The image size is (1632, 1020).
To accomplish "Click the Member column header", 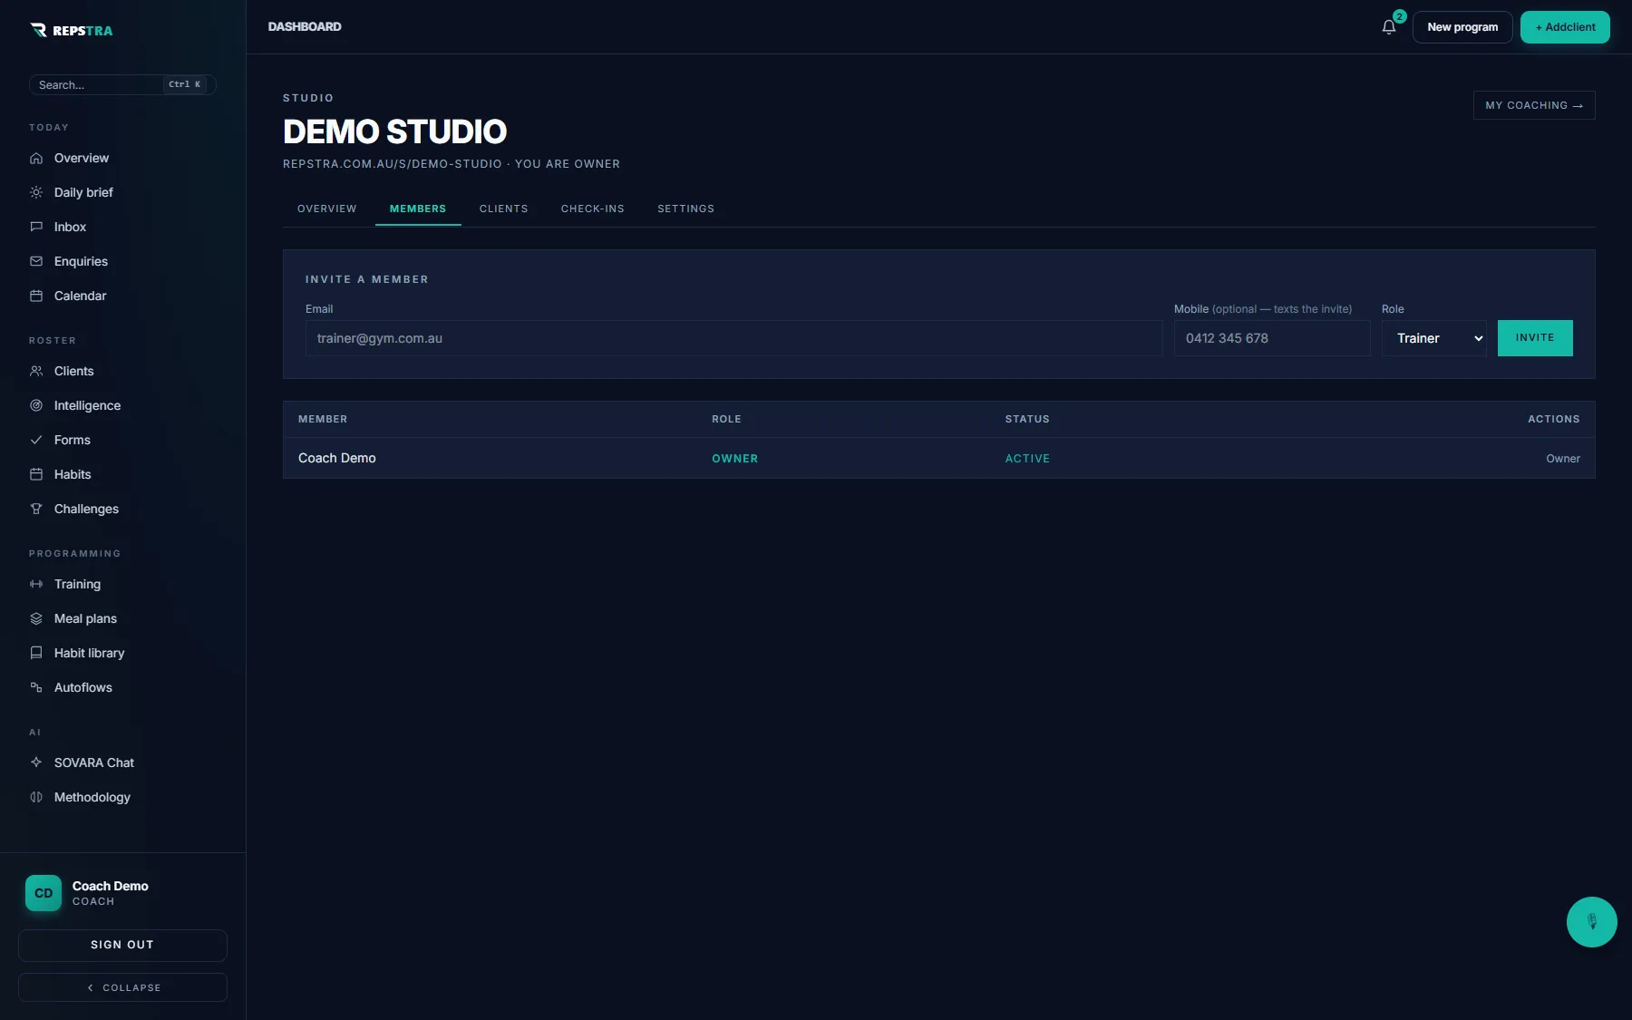I will pos(323,419).
